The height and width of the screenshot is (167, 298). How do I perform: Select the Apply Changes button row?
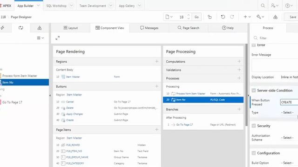point(107,114)
